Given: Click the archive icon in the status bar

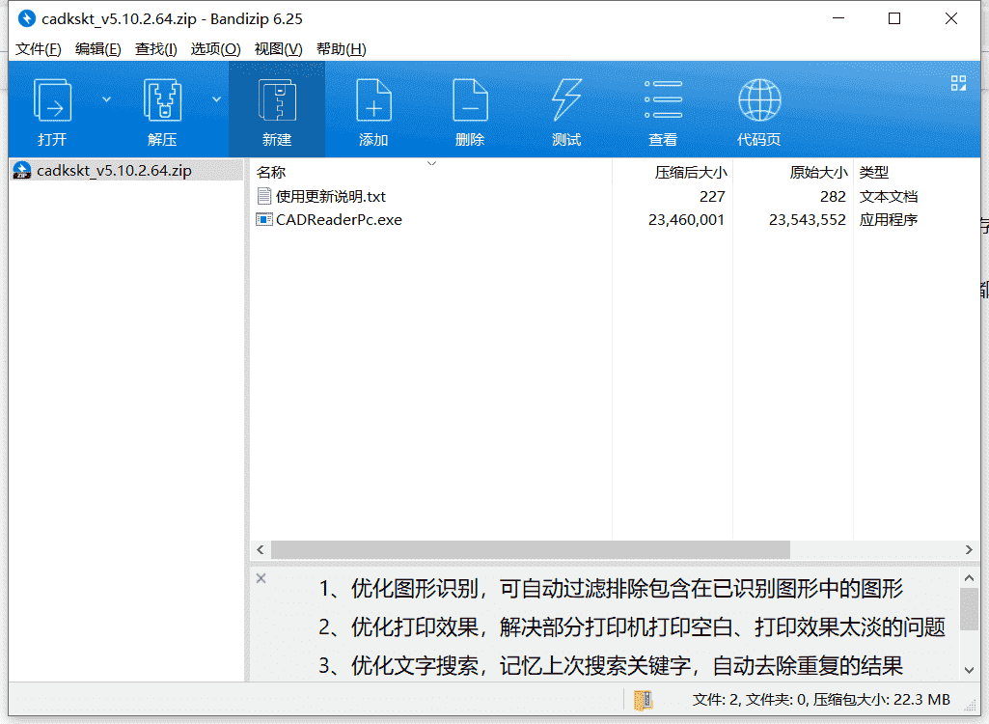Looking at the screenshot, I should coord(643,700).
